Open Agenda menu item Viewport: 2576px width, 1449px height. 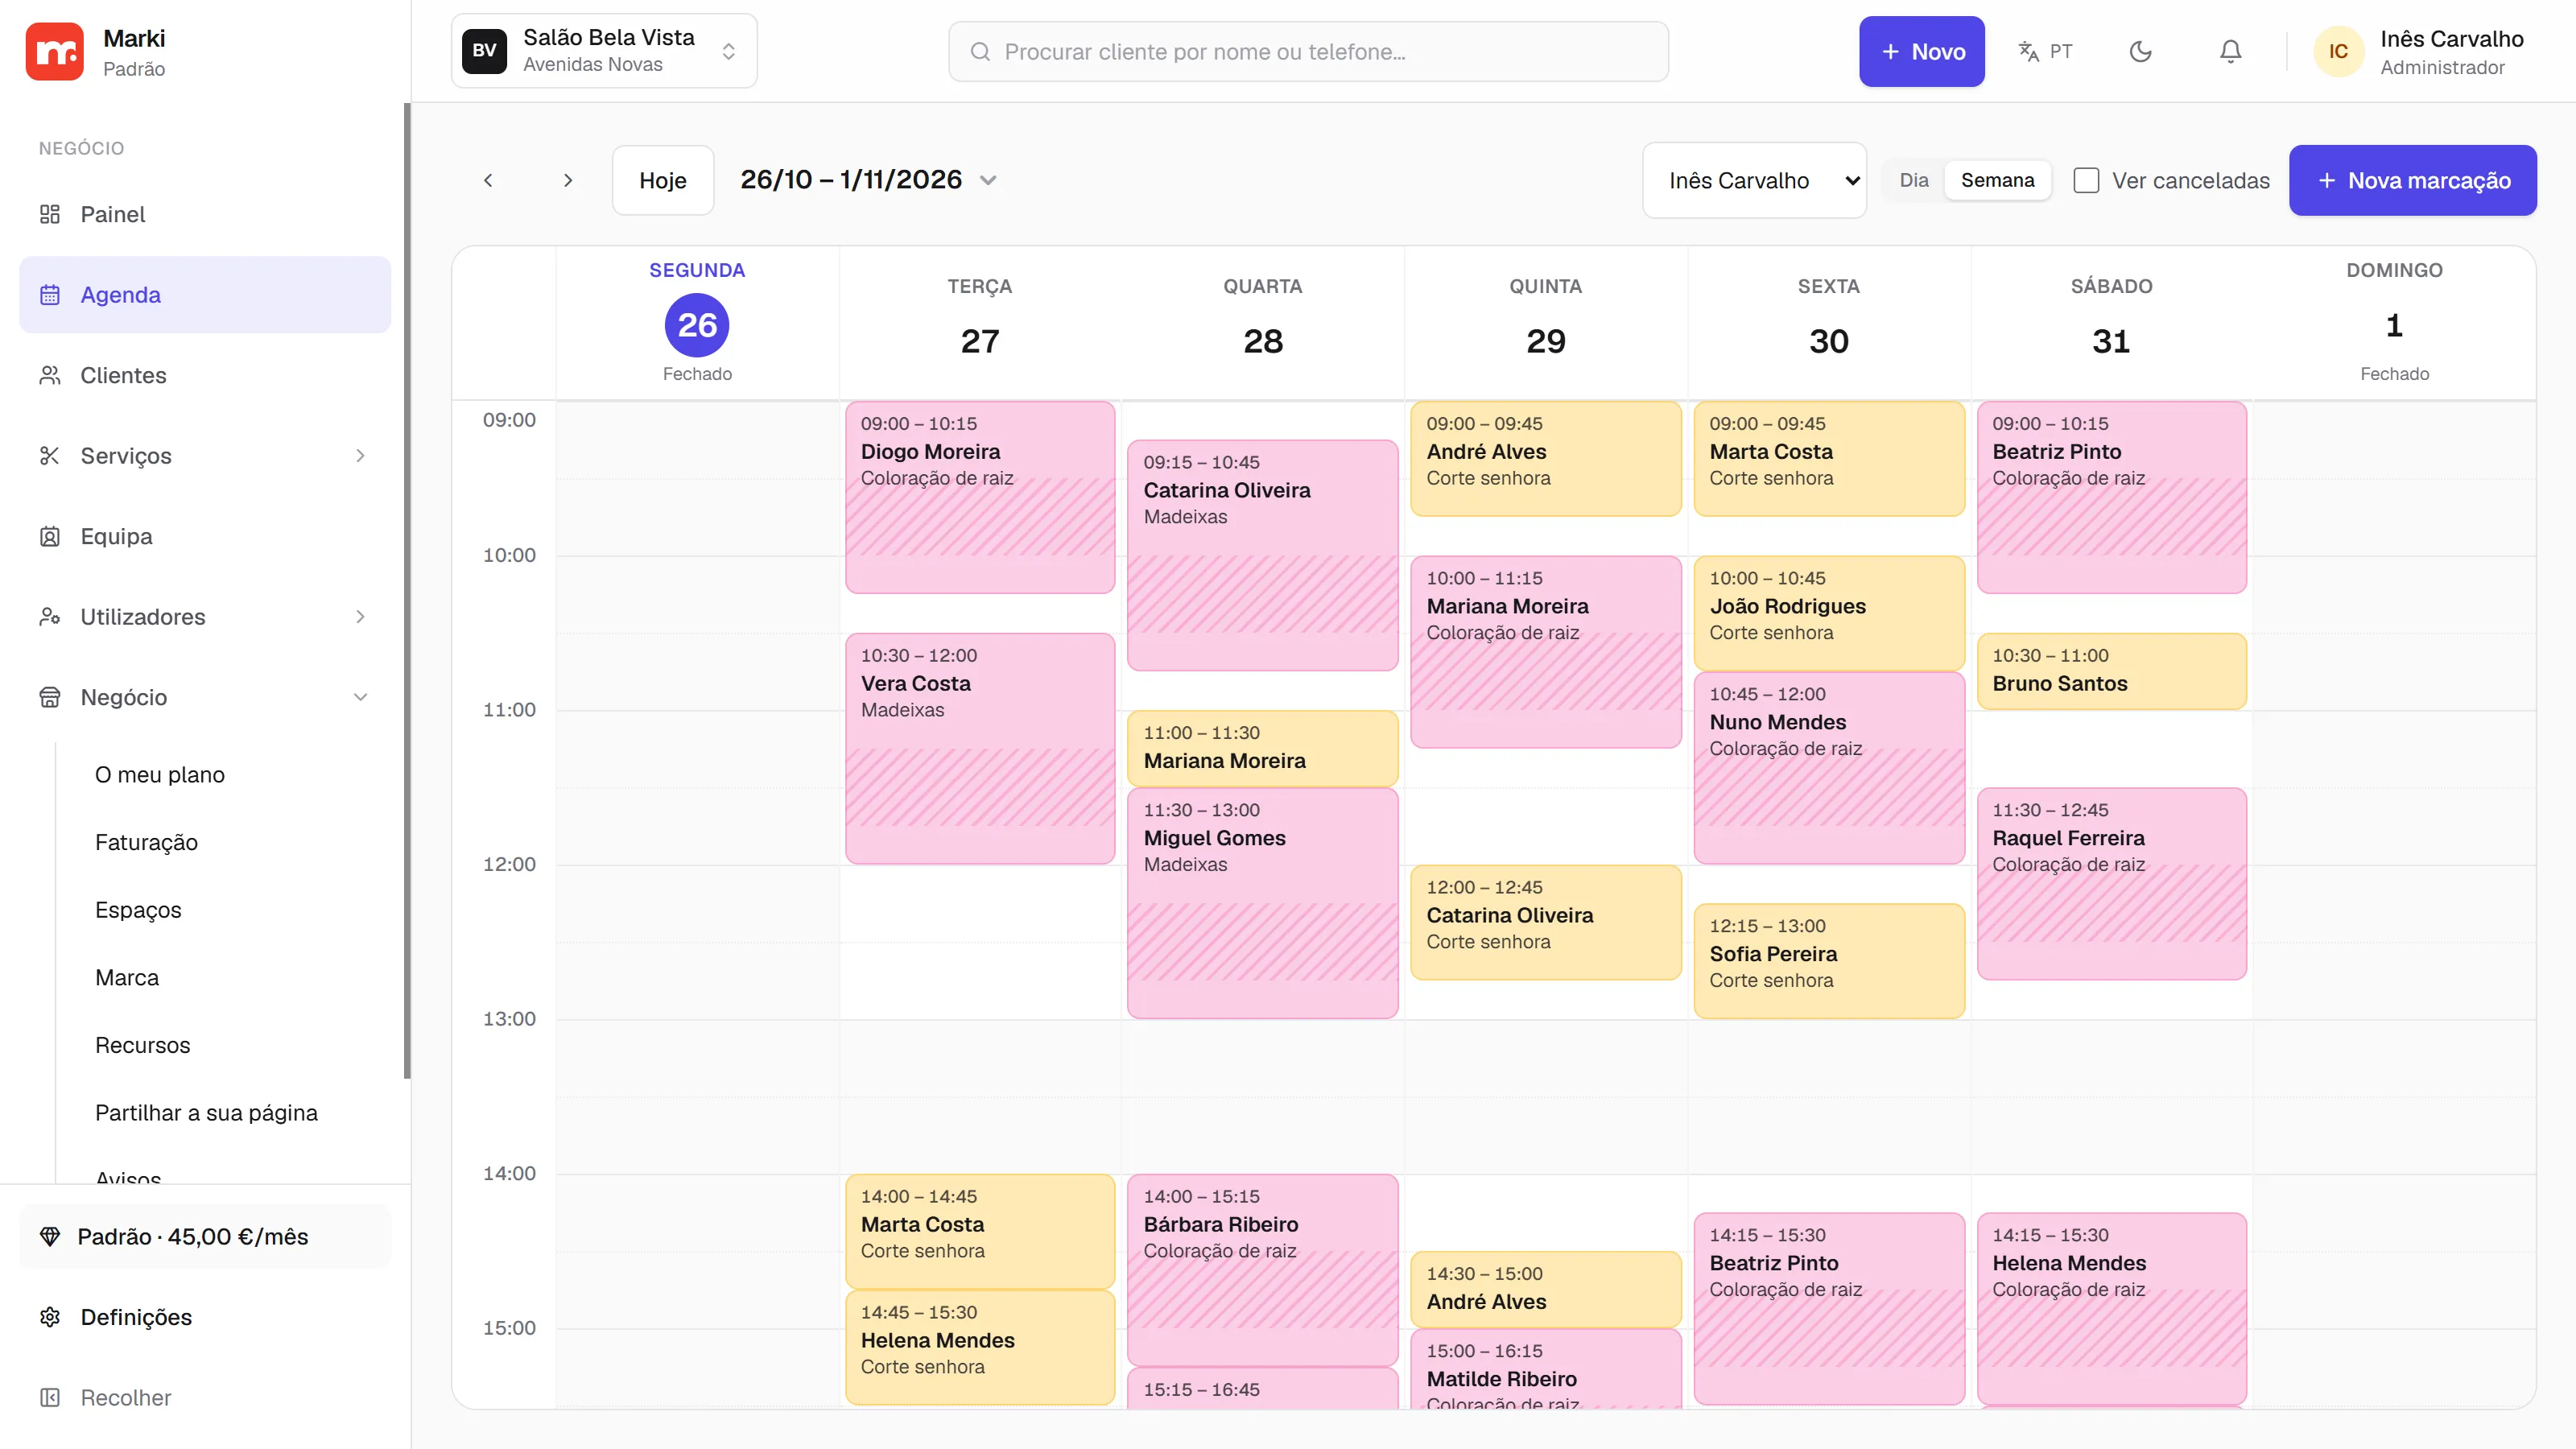pos(205,294)
